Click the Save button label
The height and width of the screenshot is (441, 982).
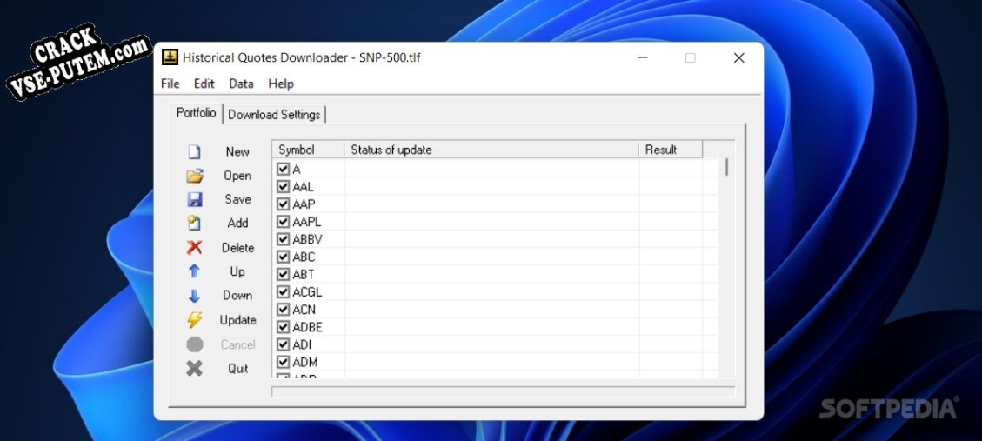pos(238,199)
